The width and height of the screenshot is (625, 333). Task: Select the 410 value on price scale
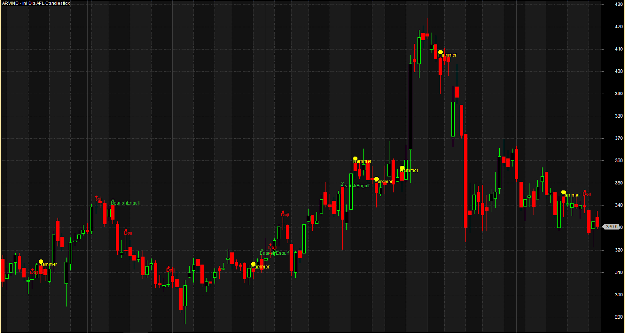click(x=619, y=49)
